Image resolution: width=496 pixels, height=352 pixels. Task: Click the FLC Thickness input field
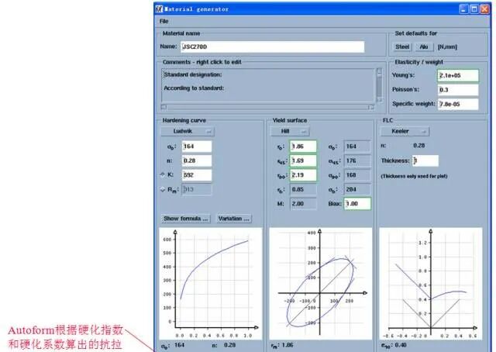(x=425, y=160)
